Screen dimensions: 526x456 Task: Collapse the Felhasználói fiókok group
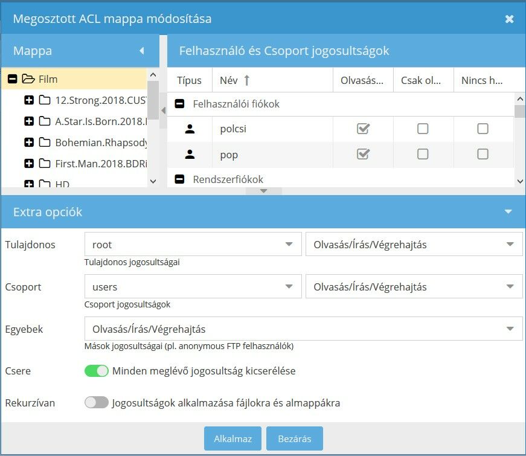179,104
